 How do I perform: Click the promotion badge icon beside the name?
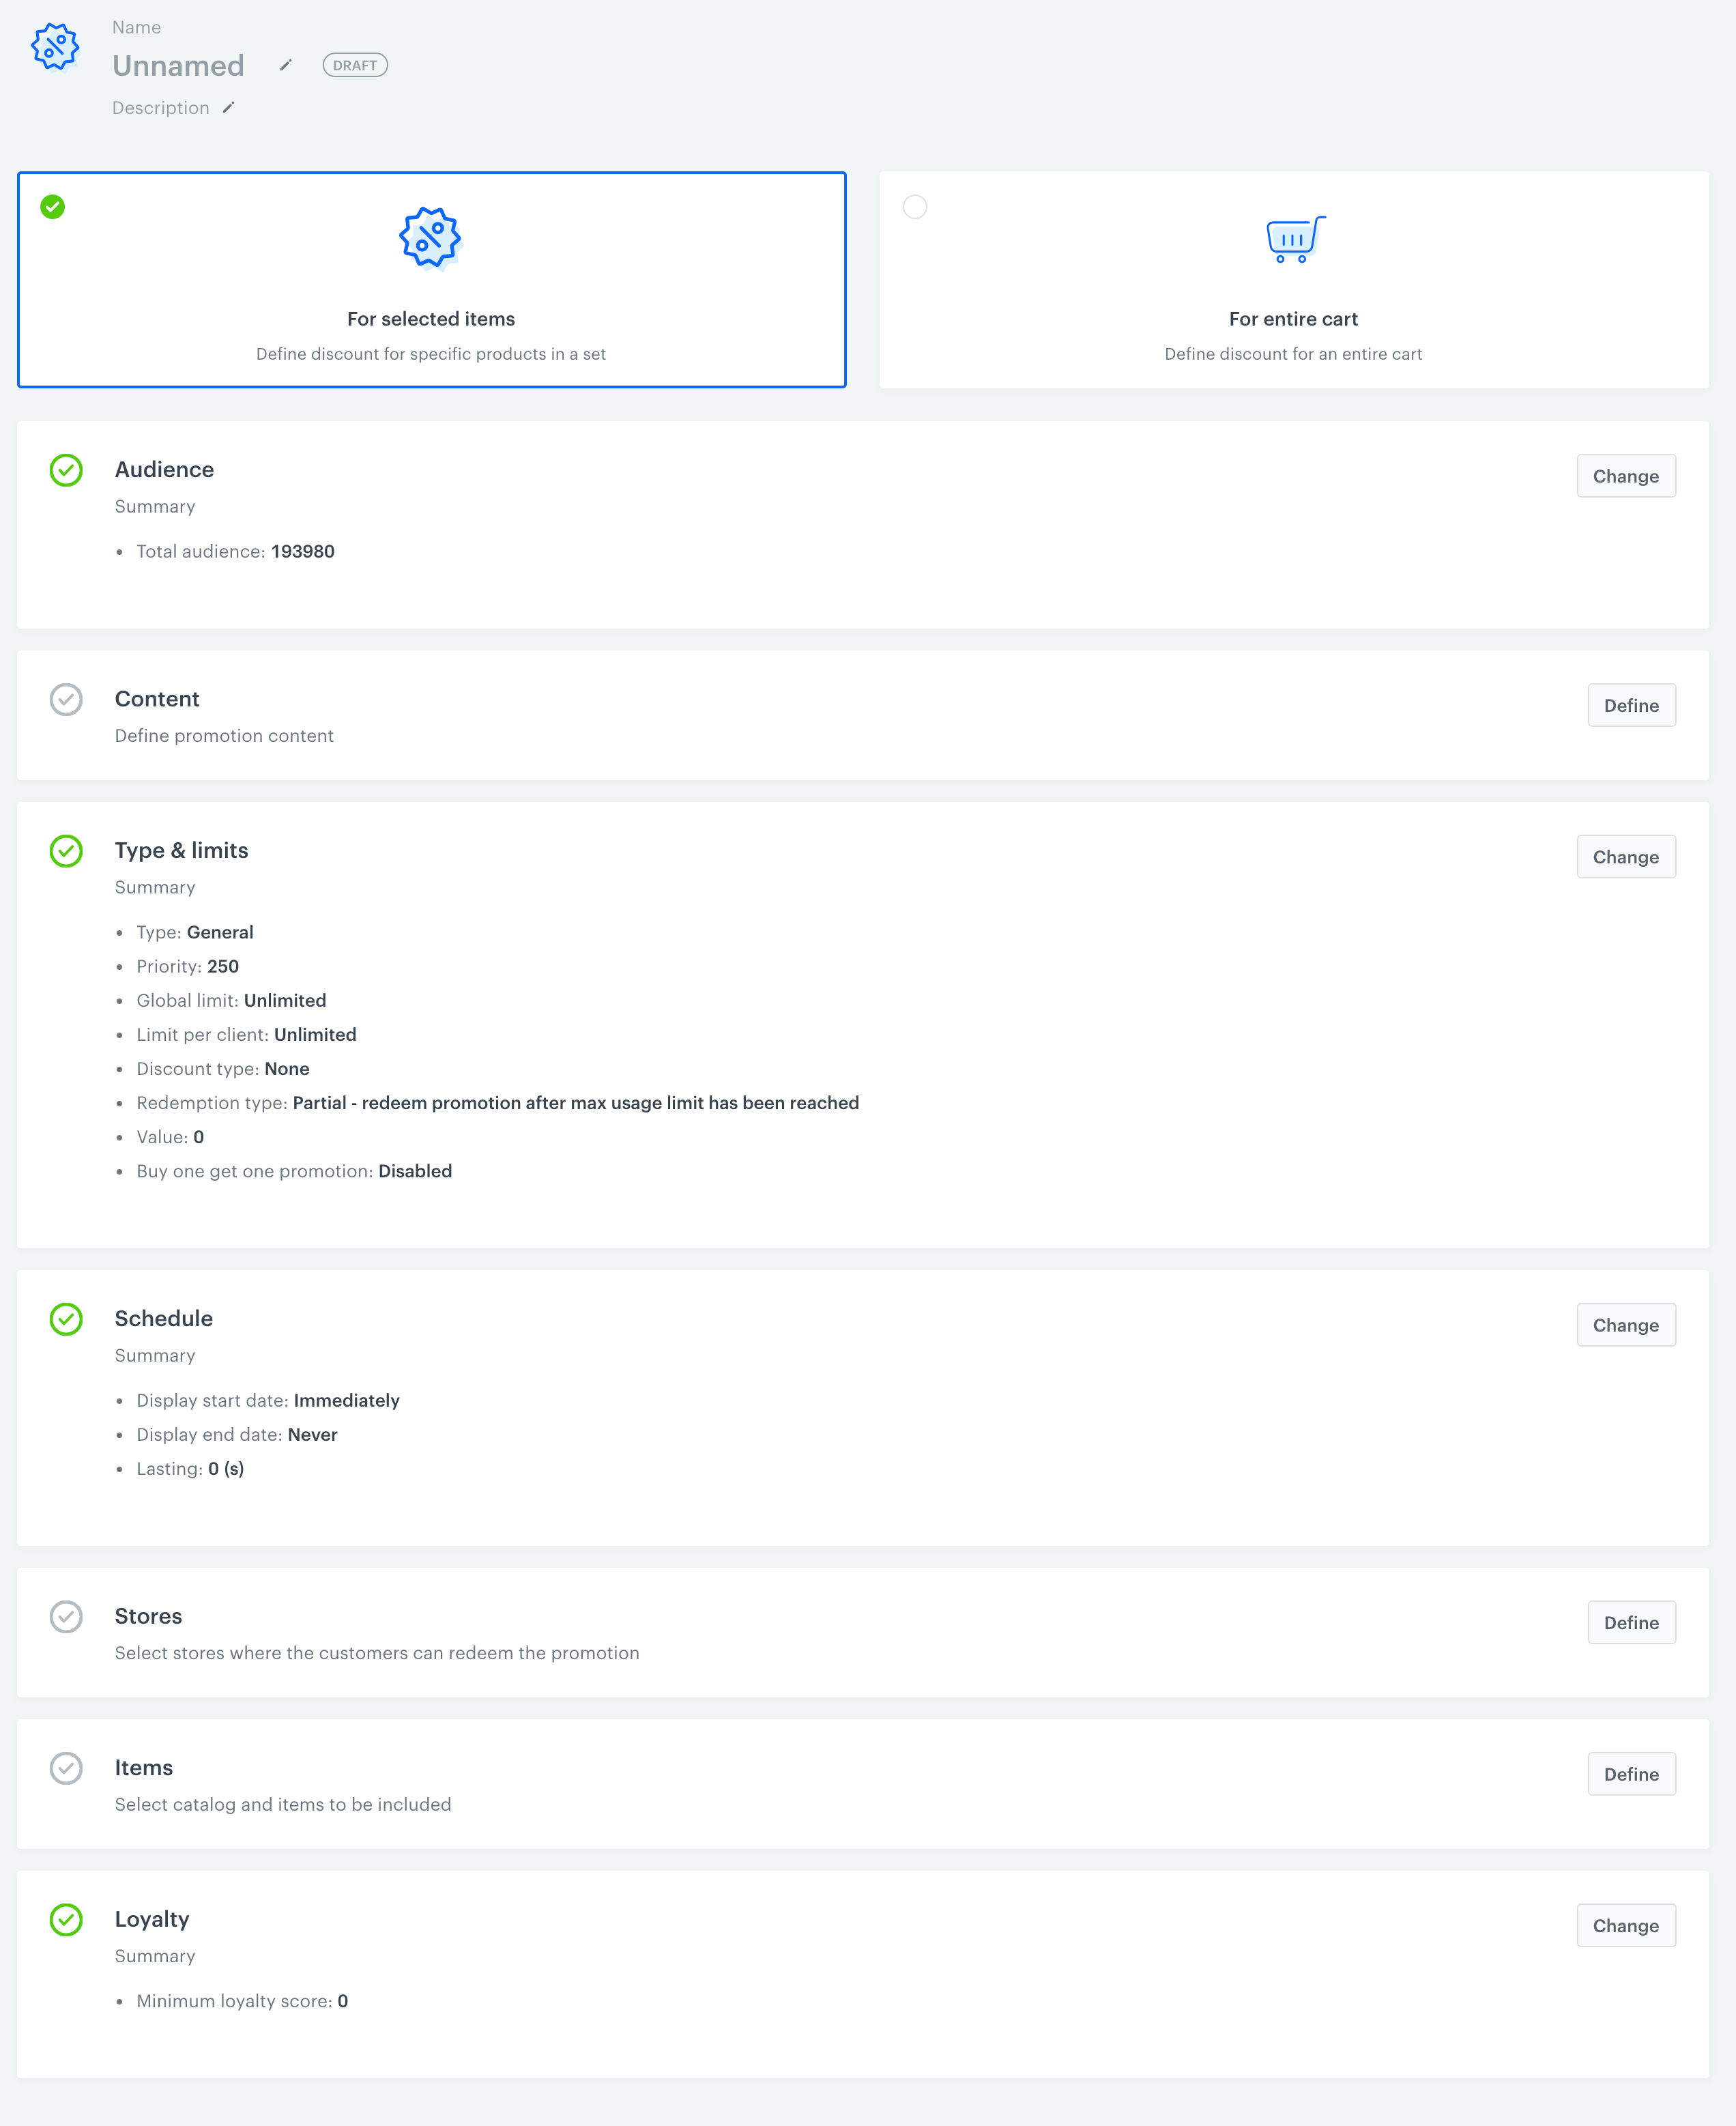point(55,47)
